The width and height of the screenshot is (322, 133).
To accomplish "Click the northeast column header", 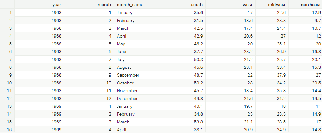I will coord(305,5).
